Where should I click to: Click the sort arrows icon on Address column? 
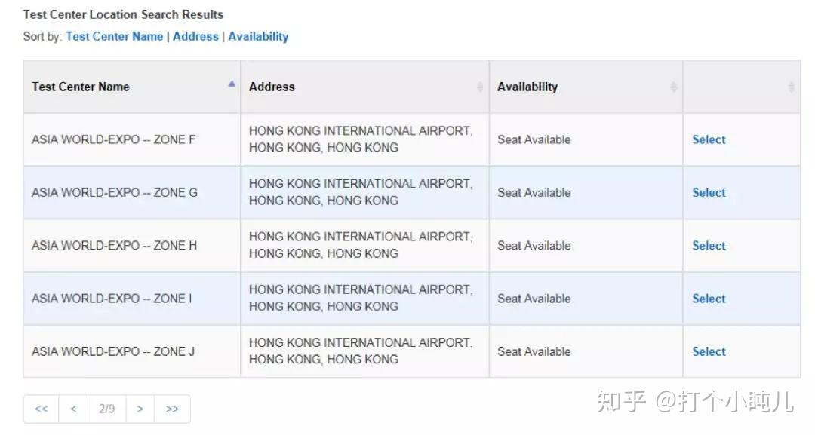(479, 87)
